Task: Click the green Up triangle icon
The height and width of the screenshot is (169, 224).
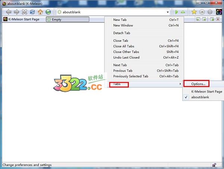Action: point(183,12)
